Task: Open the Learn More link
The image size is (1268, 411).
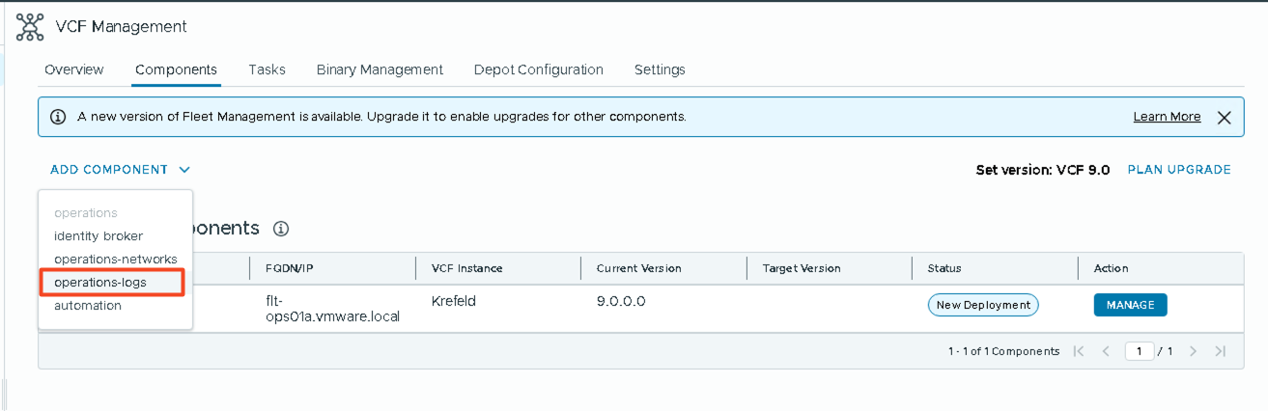Action: [x=1167, y=117]
